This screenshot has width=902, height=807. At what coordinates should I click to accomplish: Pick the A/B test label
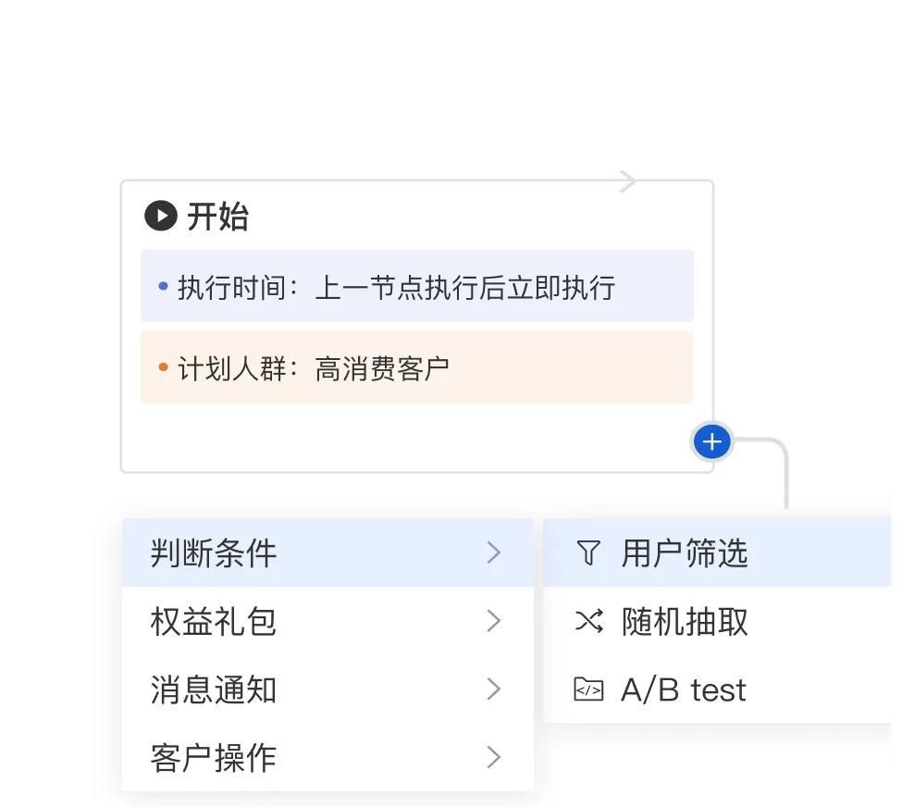point(684,689)
